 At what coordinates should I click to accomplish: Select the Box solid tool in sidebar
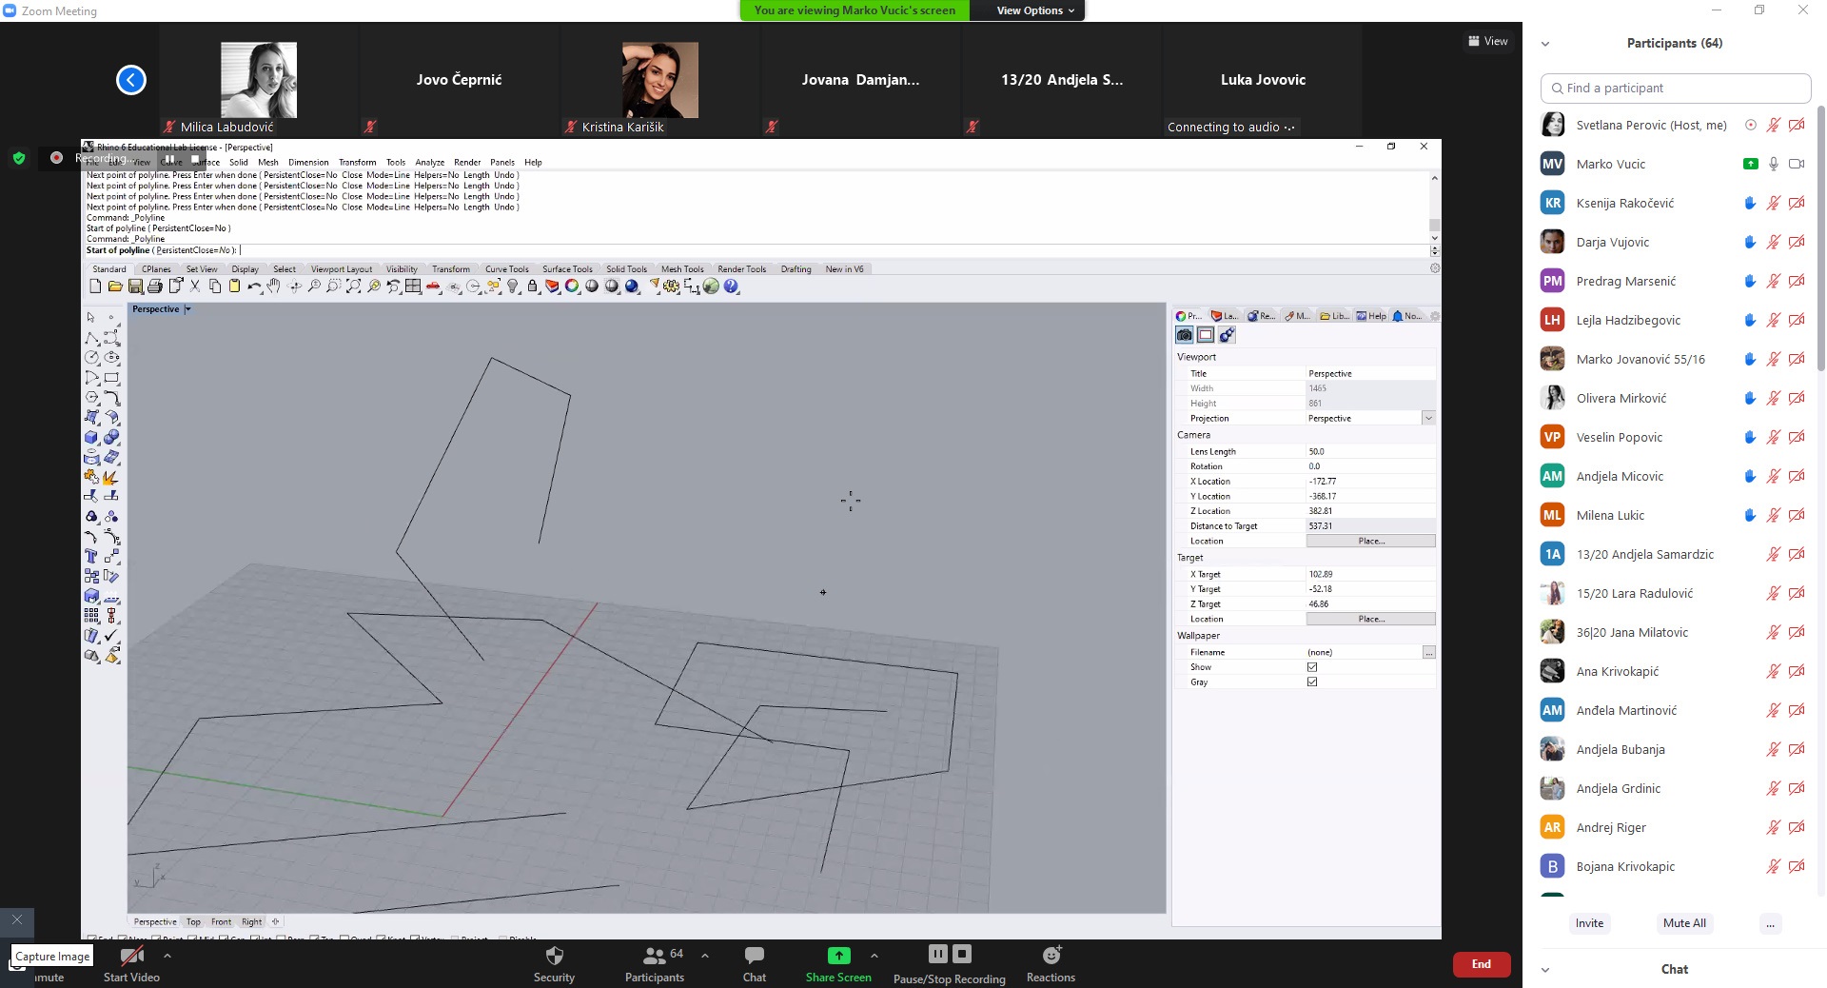click(91, 438)
